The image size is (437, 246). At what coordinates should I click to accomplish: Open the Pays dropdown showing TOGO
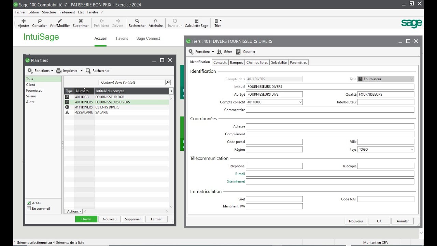411,150
